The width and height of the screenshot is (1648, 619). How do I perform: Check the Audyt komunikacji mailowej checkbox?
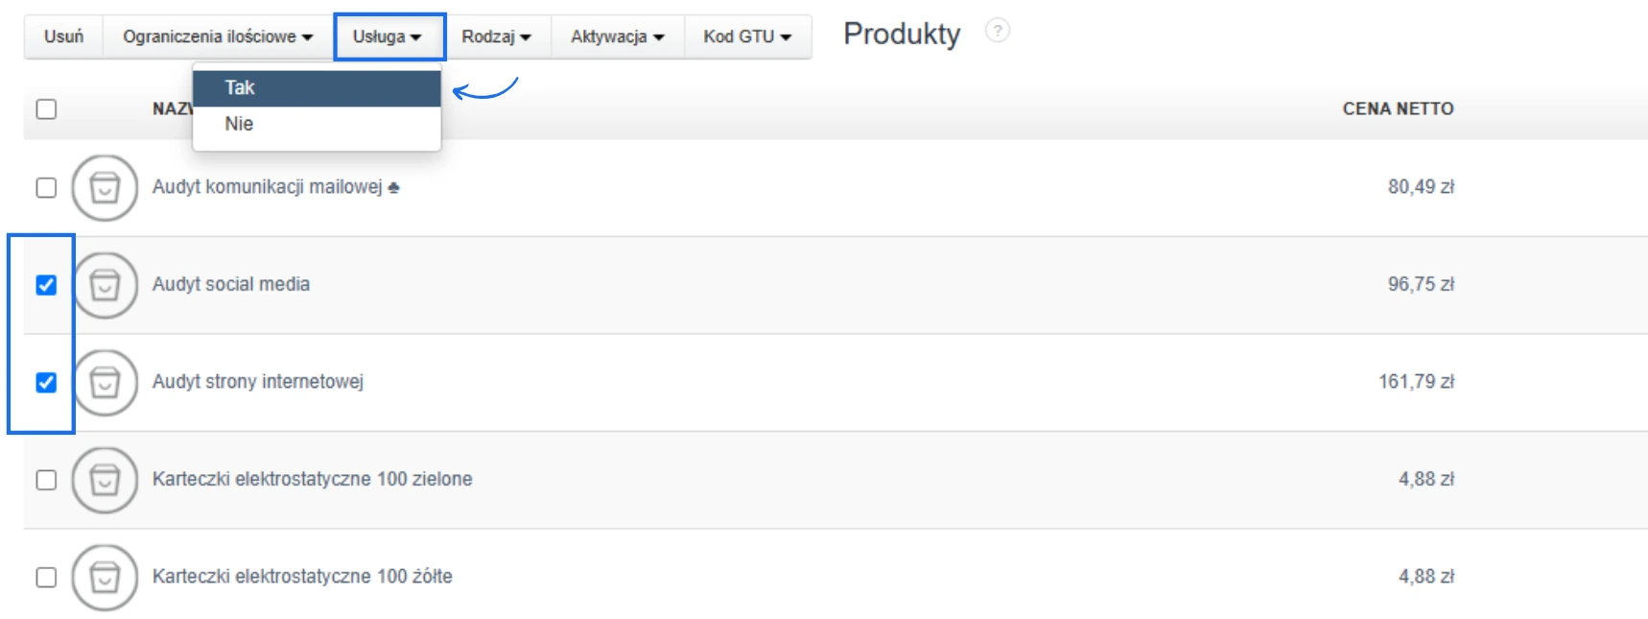(46, 188)
